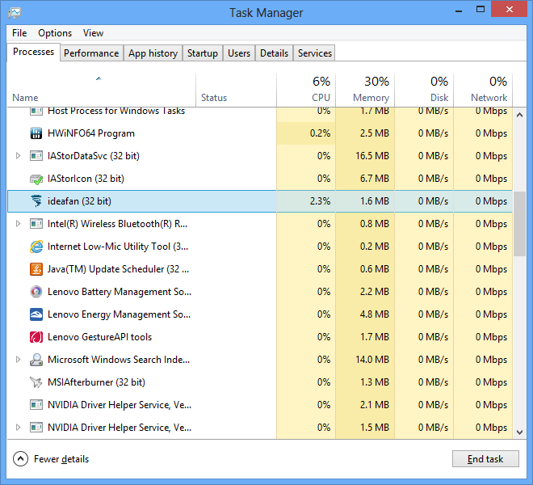Go to the Users tab
This screenshot has height=485, width=533.
point(239,53)
